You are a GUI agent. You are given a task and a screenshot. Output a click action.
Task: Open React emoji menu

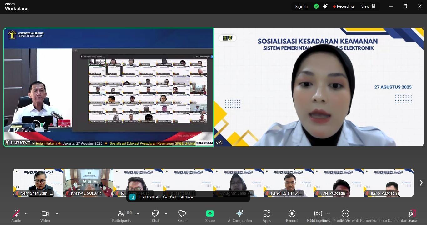182,216
